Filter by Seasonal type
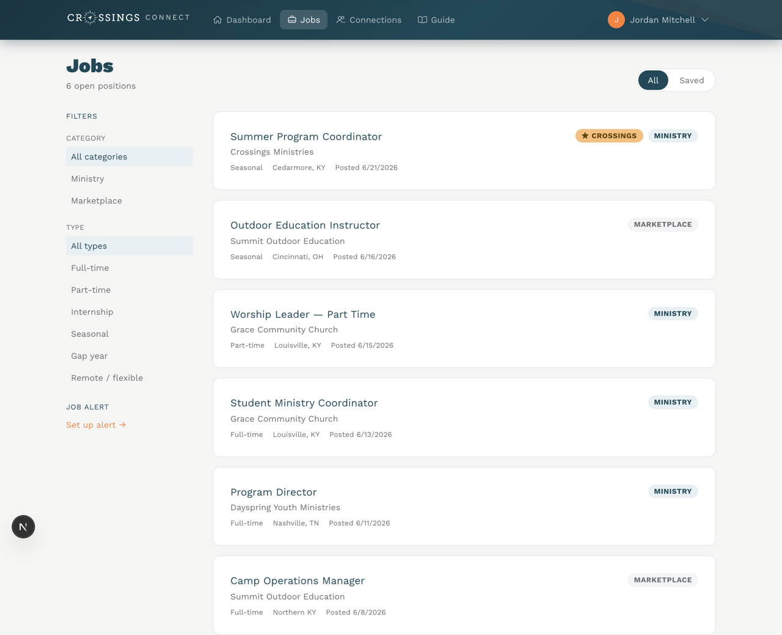 (x=130, y=334)
